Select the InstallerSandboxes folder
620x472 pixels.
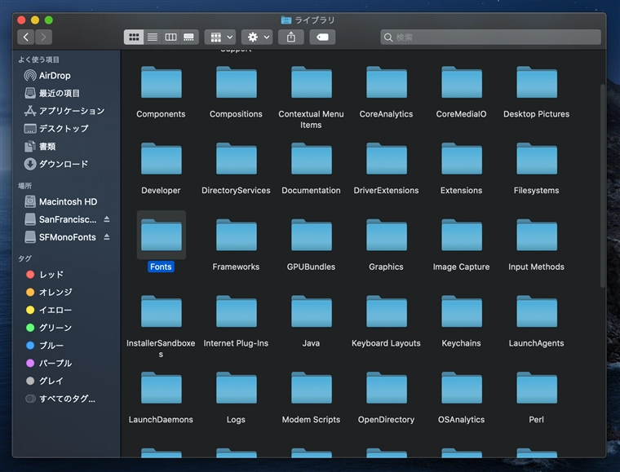coord(162,311)
